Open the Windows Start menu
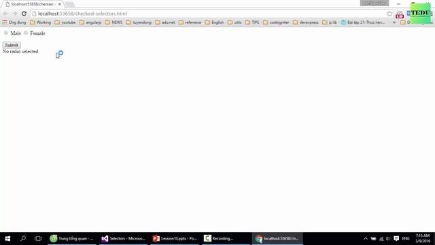Screen dimensions: 435x245 [7, 238]
